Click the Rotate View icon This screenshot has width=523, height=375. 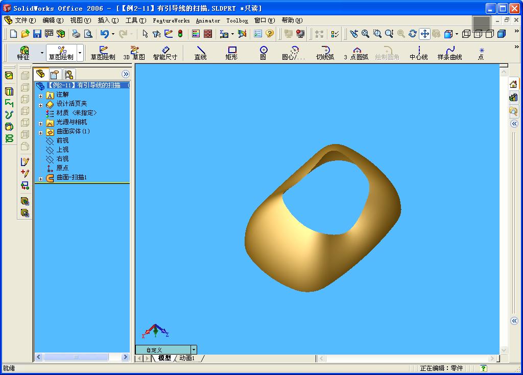coord(413,34)
